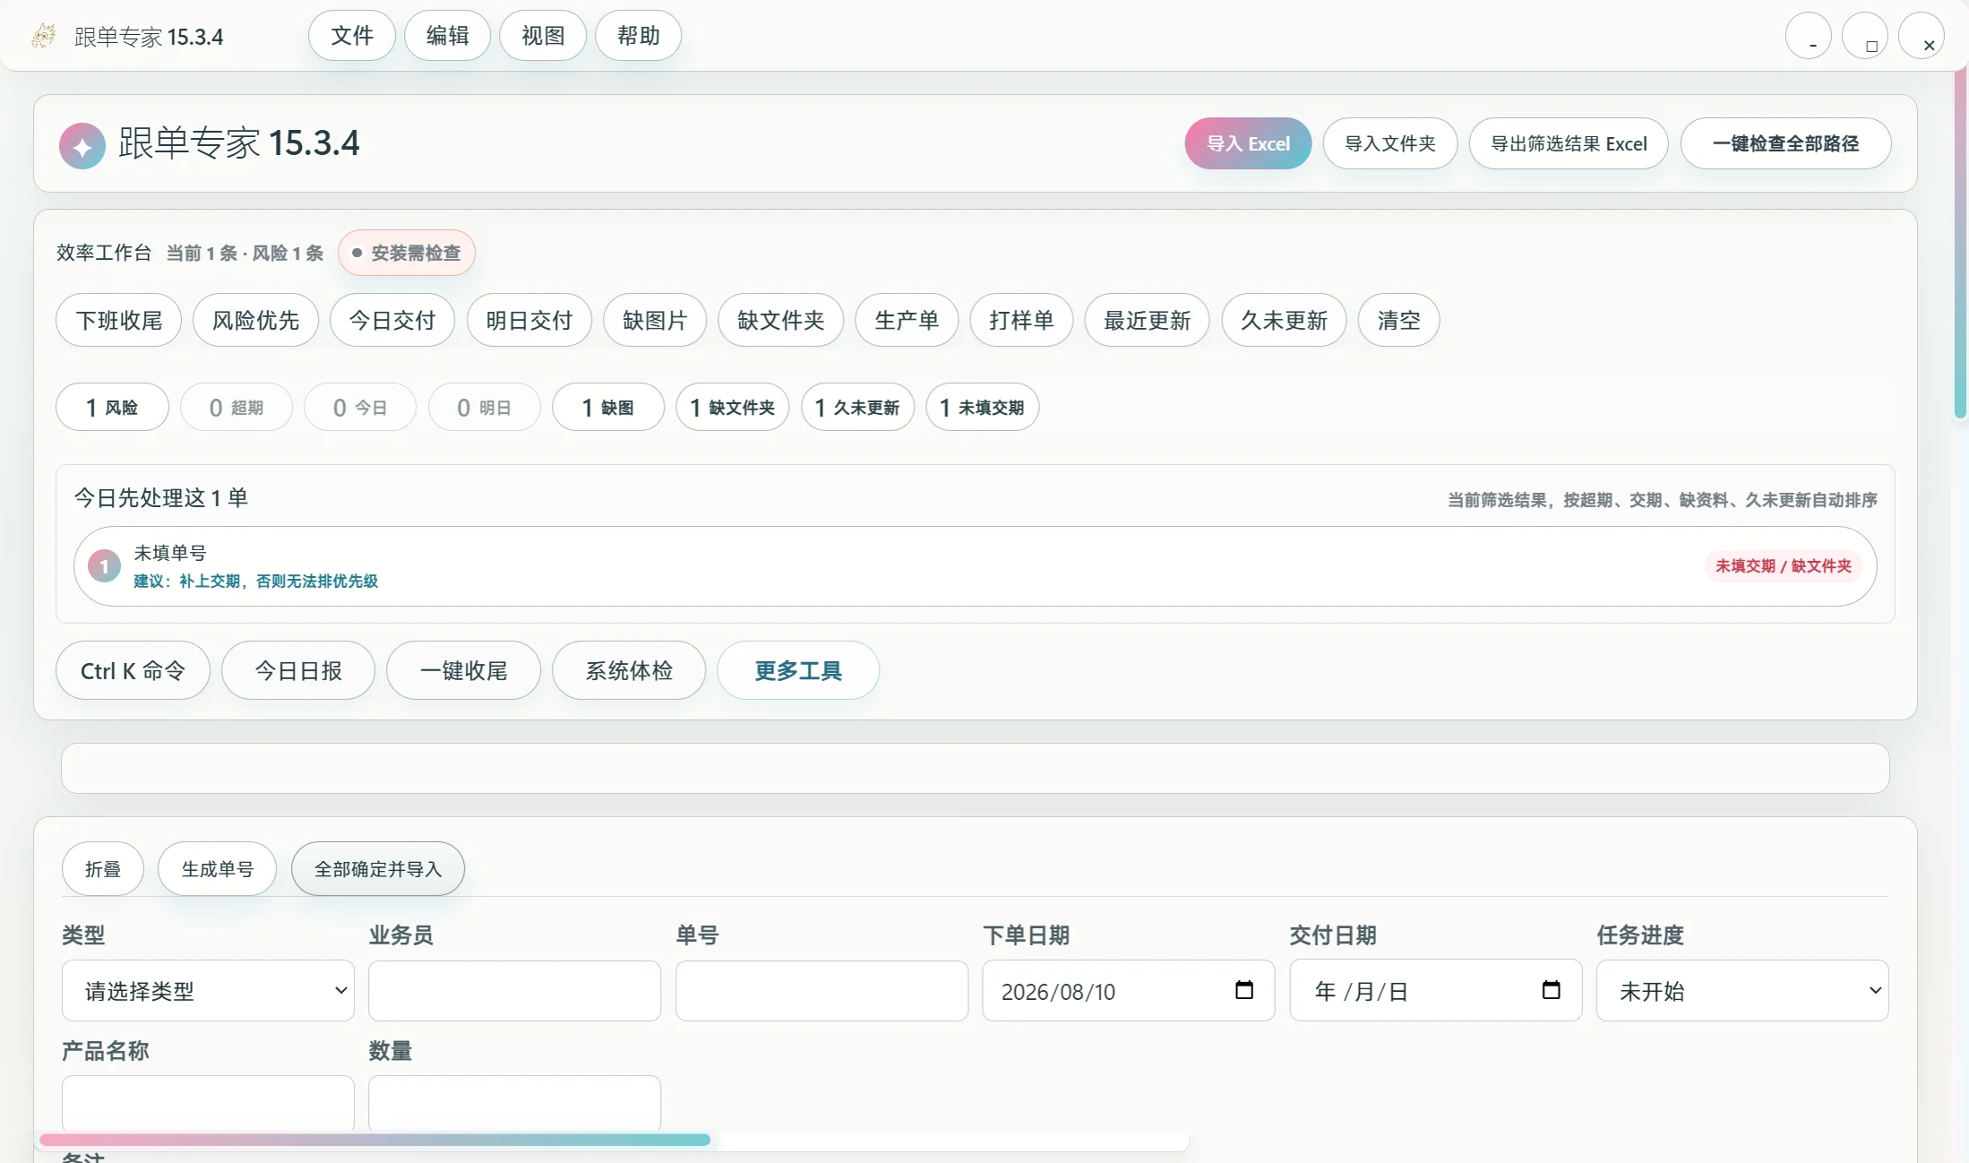Screen dimensions: 1969x1163
Task: Select the 1 未填交期 counter chip
Action: (x=983, y=408)
